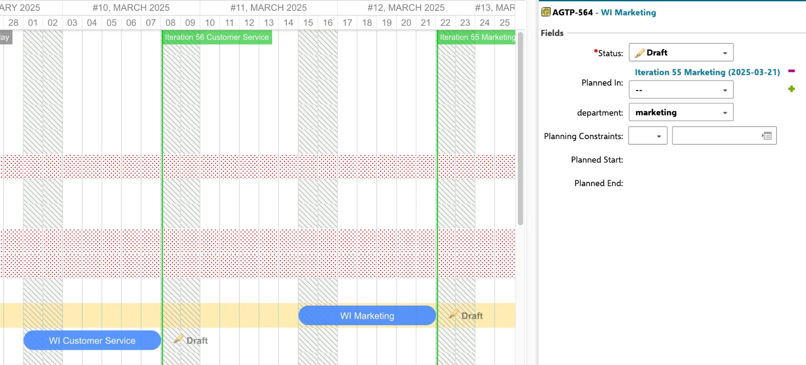Click the AGTP-564 work item icon
Viewport: 806px width, 365px height.
pos(546,12)
